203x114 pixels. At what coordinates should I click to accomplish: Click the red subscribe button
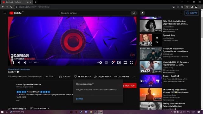tap(129, 85)
